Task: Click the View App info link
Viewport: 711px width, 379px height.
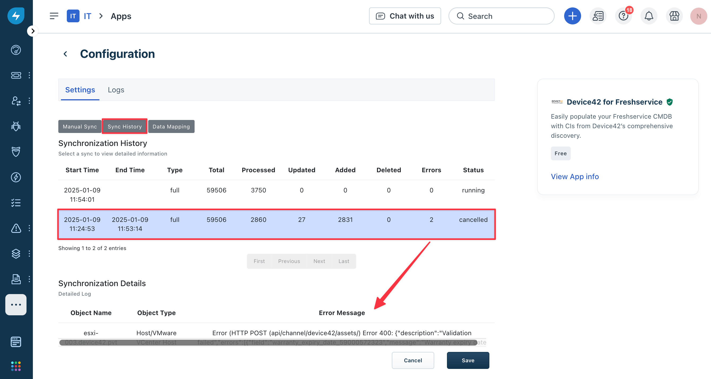Action: tap(575, 176)
